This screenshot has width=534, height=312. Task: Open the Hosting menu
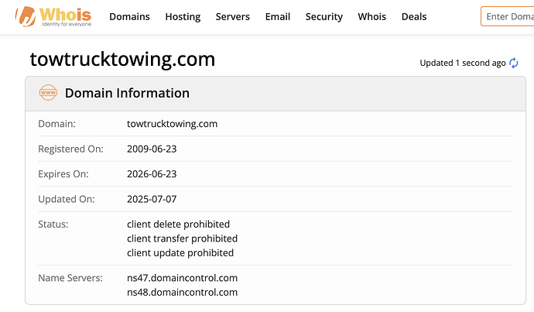(x=183, y=16)
